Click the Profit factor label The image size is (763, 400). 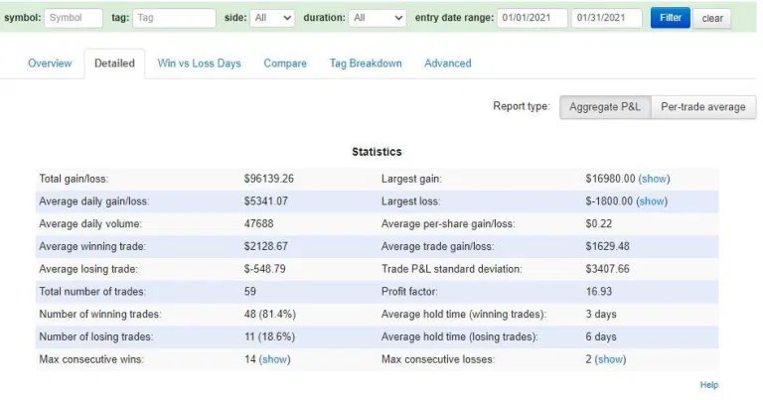409,292
